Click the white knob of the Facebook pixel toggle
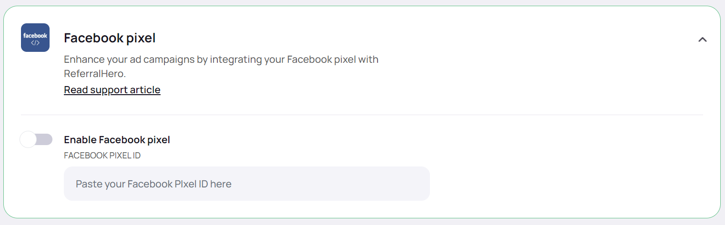This screenshot has width=725, height=225. click(28, 140)
